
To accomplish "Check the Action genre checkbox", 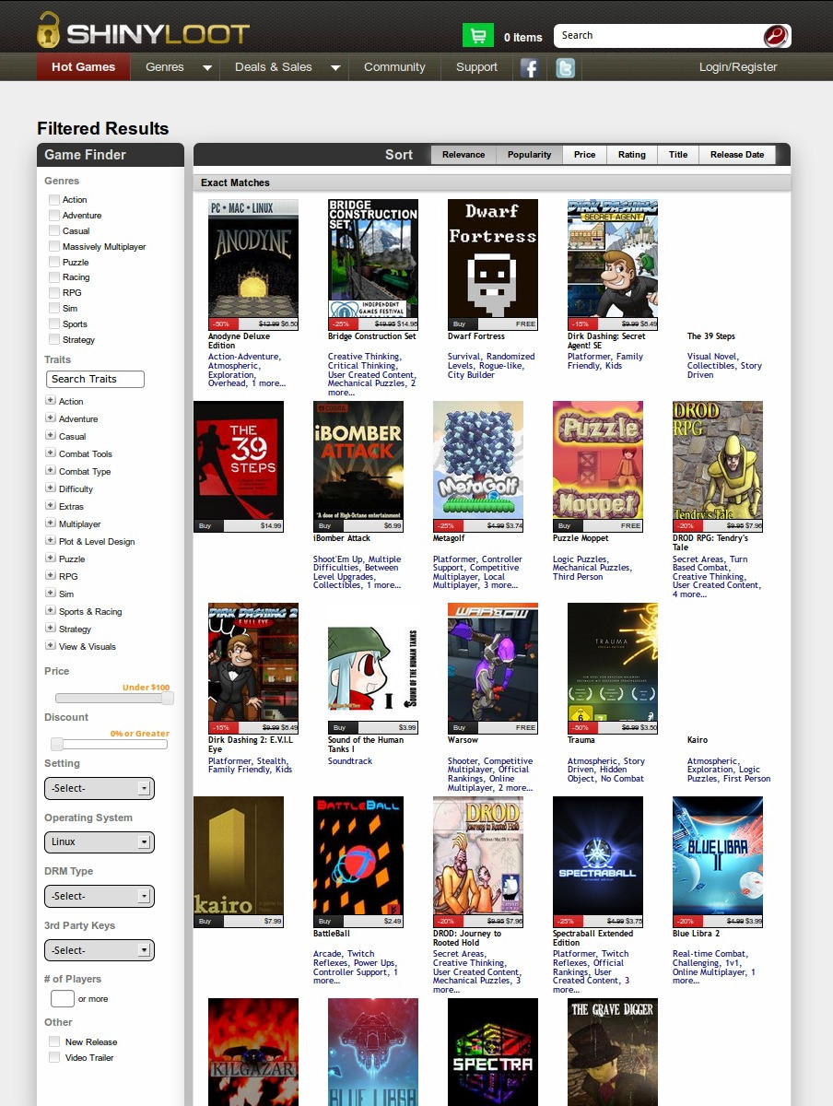I will [x=54, y=199].
